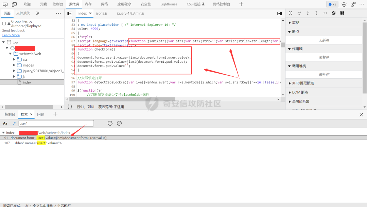Click the Learn More link
Image resolution: width=367 pixels, height=207 pixels.
click(11, 35)
